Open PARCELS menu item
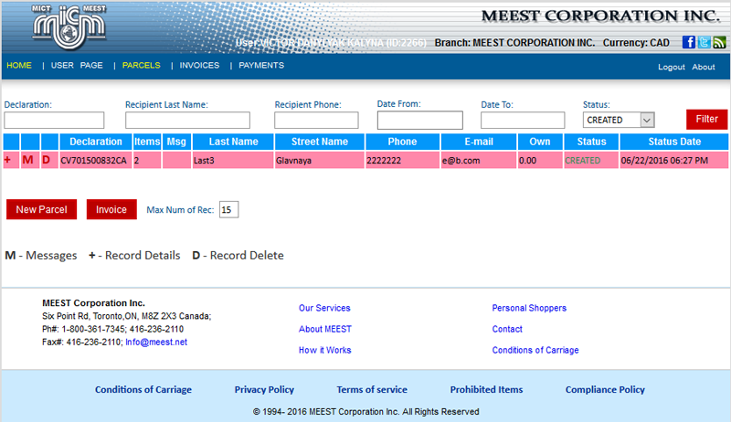731x422 pixels. point(142,65)
